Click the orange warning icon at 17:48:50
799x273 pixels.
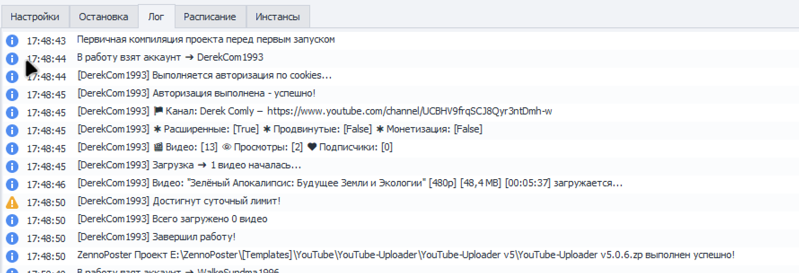[x=12, y=203]
